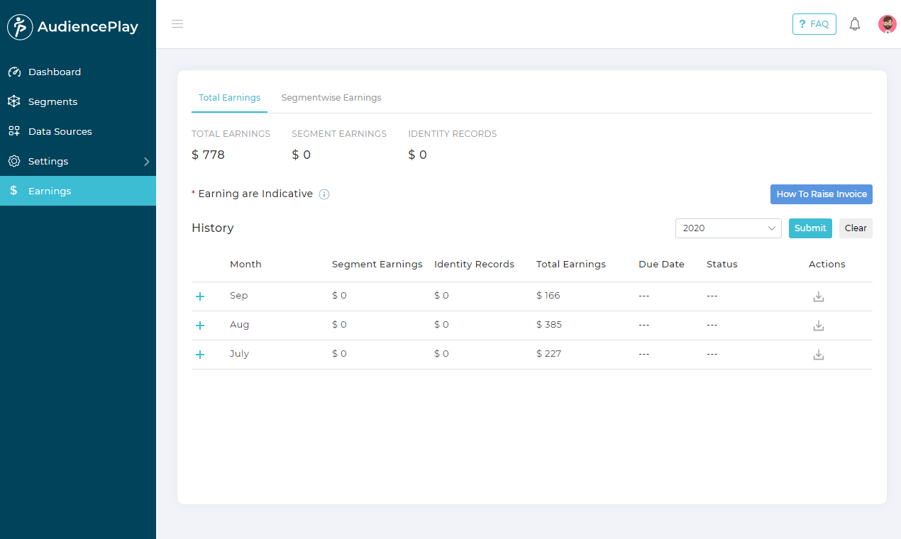901x539 pixels.
Task: Click the Identity Records column header
Action: tap(474, 265)
